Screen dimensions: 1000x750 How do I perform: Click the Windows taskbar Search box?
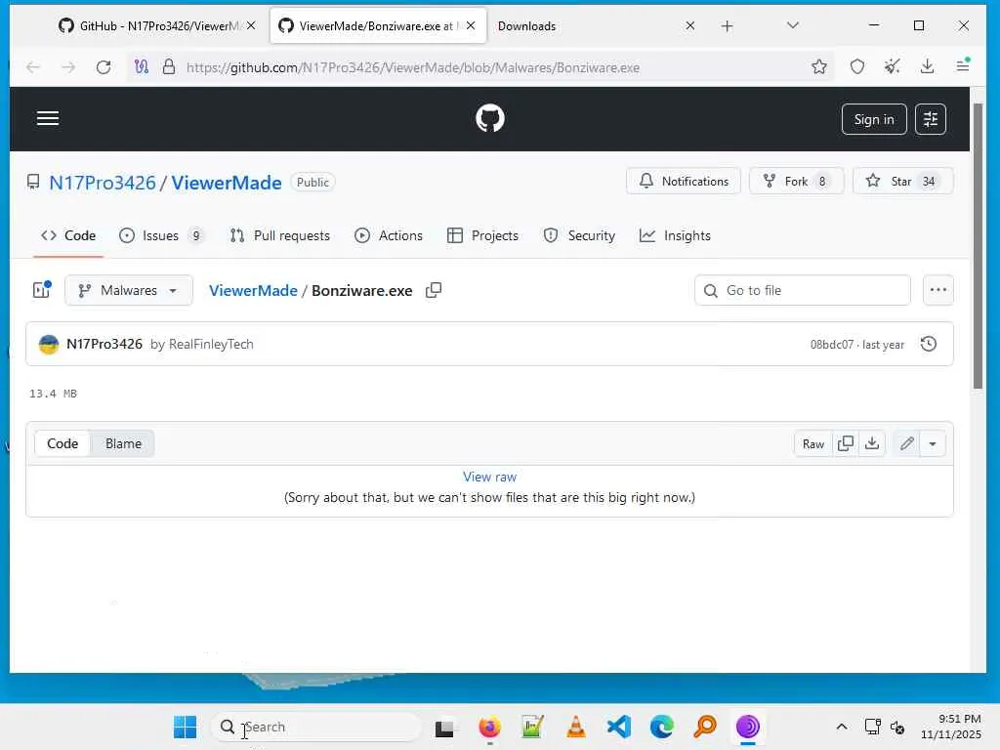click(315, 727)
